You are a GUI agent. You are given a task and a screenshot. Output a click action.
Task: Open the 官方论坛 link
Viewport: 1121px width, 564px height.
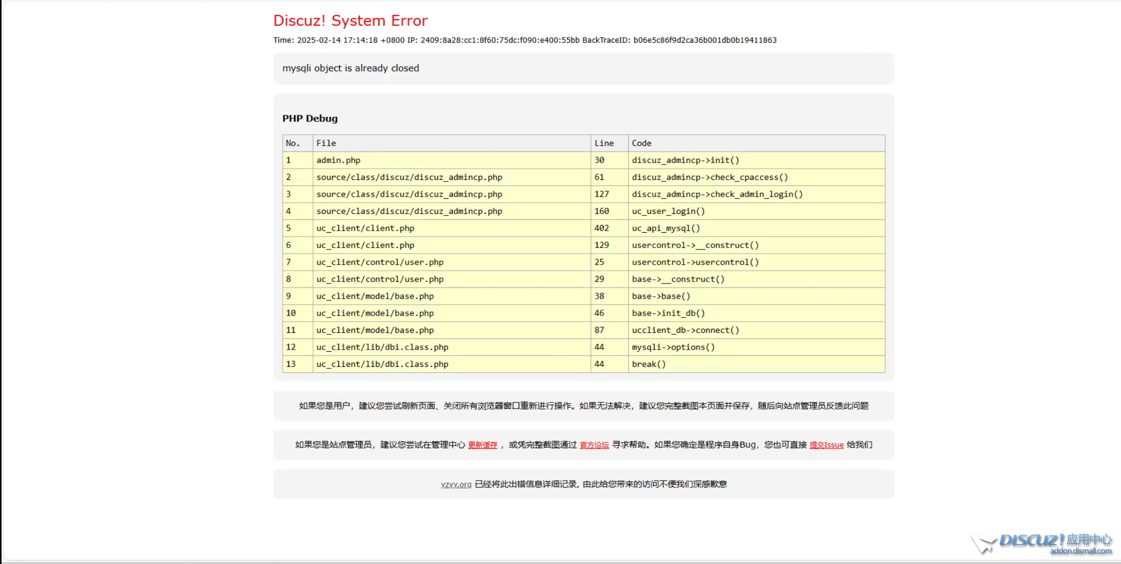tap(594, 445)
